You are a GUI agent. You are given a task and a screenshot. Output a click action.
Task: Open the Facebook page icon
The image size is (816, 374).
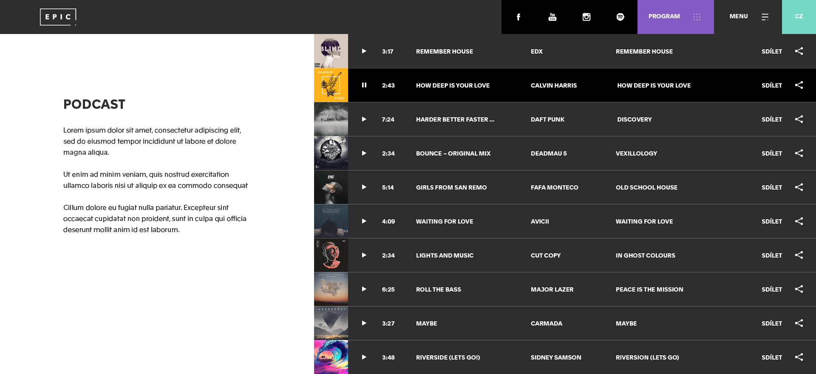[x=518, y=17]
